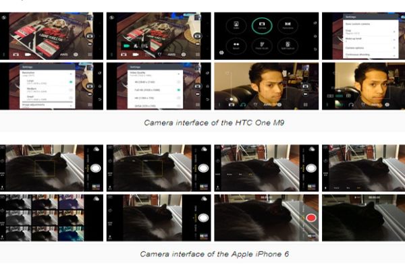Tap shutter button in HTC selfie shot without popup

click(x=305, y=86)
